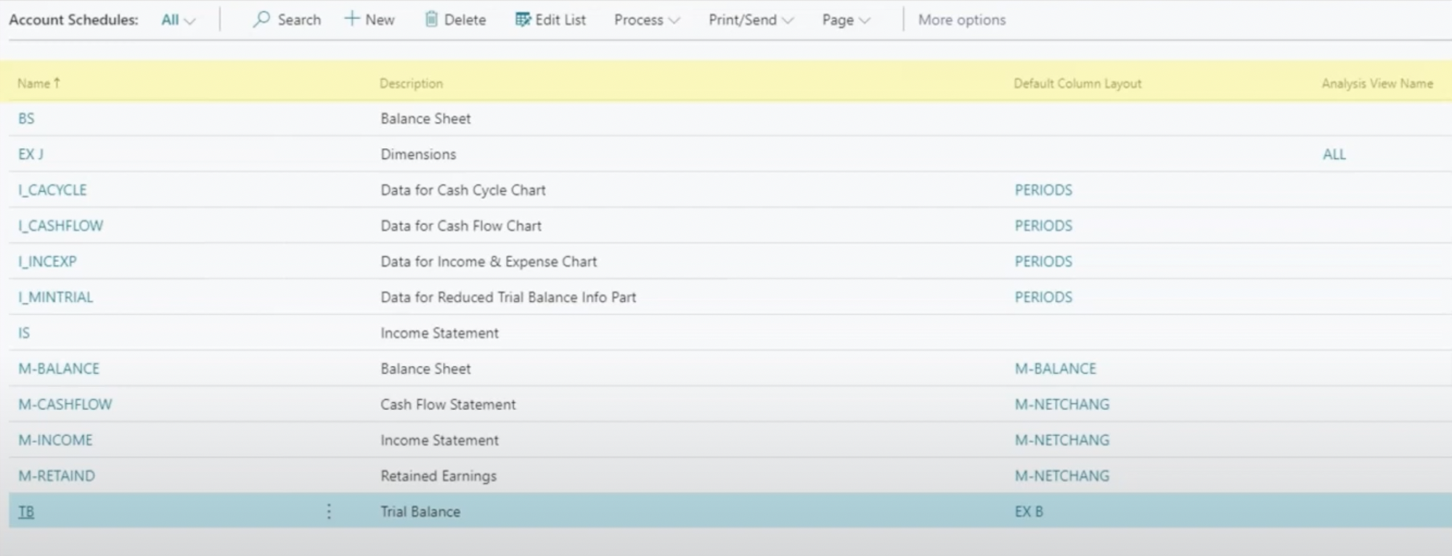
Task: Expand the Process menu
Action: coord(647,20)
